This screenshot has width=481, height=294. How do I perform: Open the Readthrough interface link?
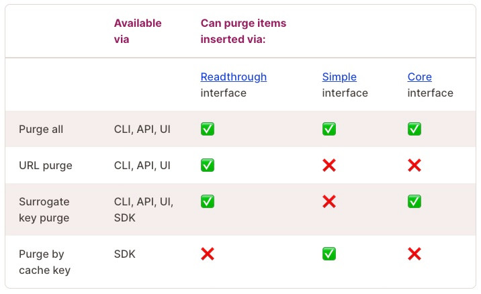click(233, 77)
